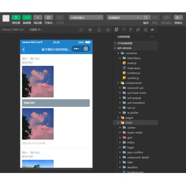
Task: Toggle the debugger (调试器) panel button
Action: point(38,17)
